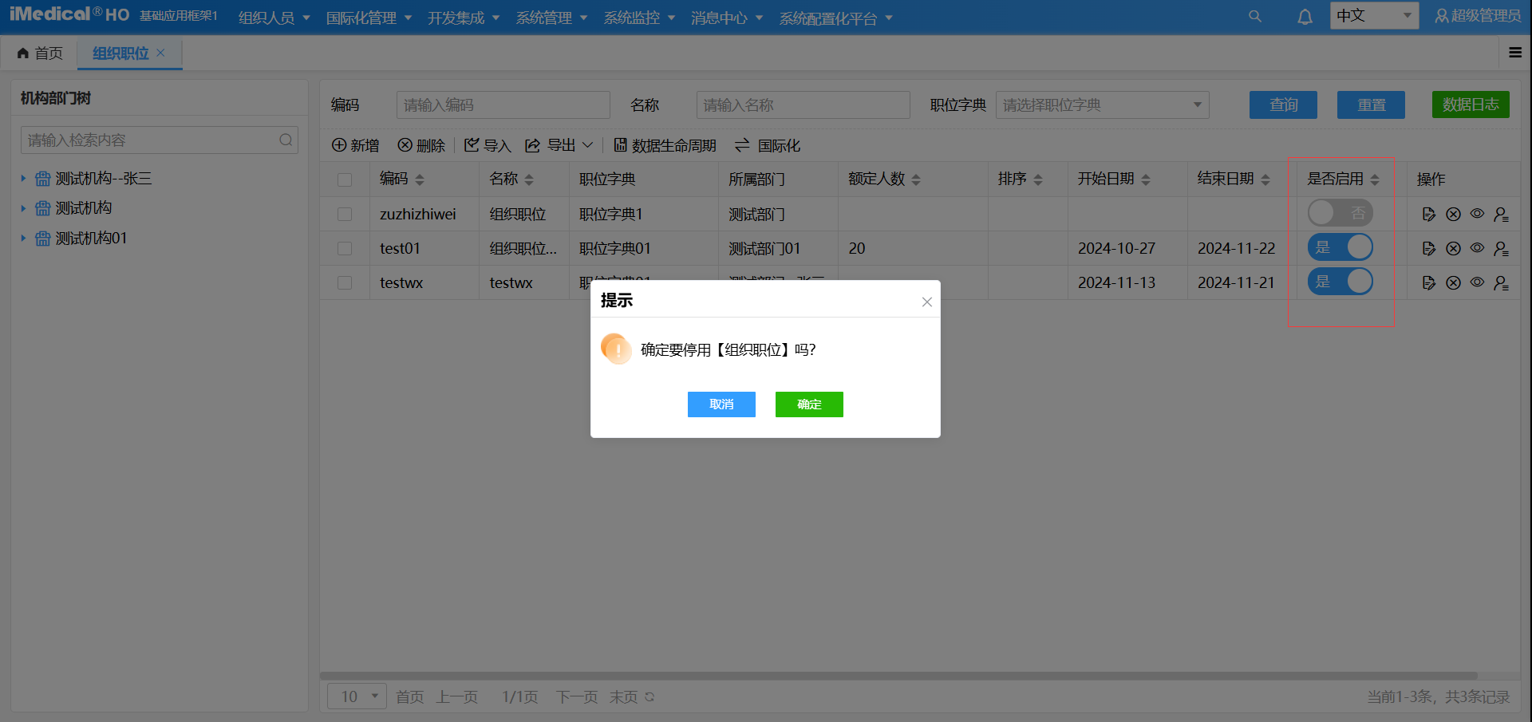This screenshot has width=1532, height=722.
Task: Click the green 数据日志 button
Action: [x=1471, y=105]
